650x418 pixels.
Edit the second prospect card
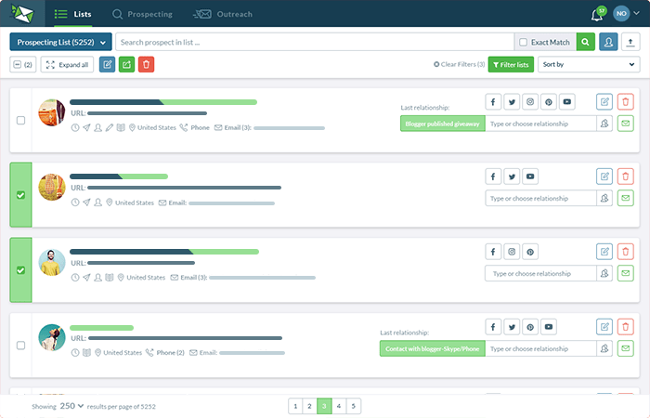tap(604, 176)
